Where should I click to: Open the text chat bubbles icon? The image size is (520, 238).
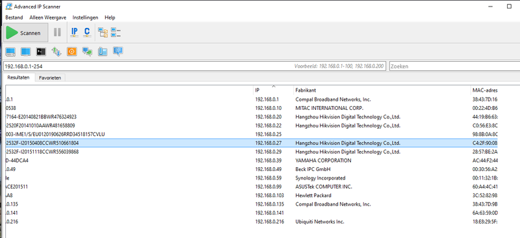pos(87,51)
